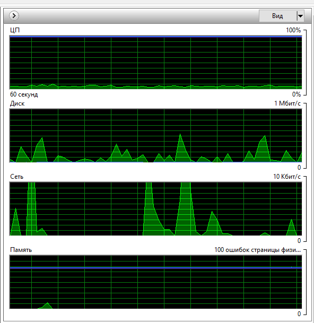
Task: Collapse the graphs pane with the arrow button
Action: tap(14, 16)
